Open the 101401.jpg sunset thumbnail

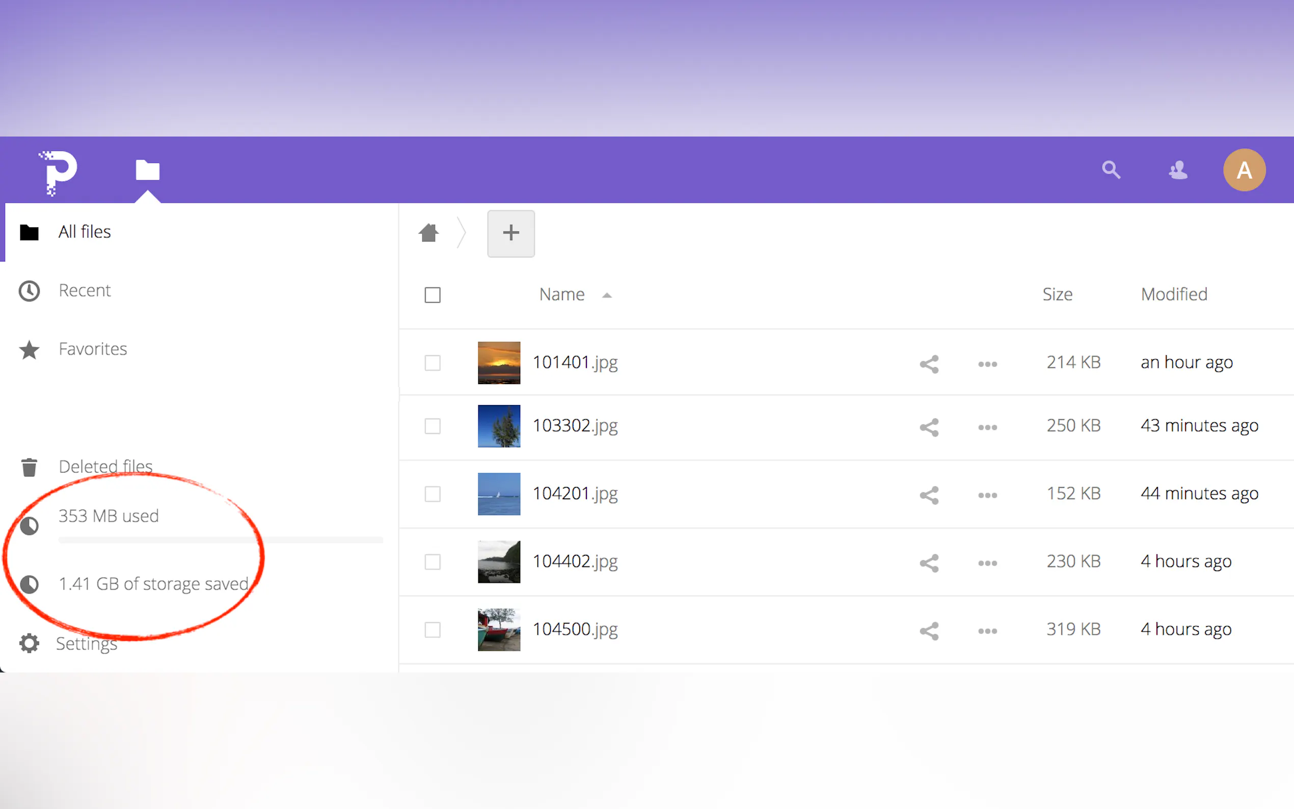click(499, 363)
